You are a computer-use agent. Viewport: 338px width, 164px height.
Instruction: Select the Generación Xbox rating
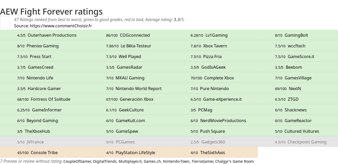(130, 99)
